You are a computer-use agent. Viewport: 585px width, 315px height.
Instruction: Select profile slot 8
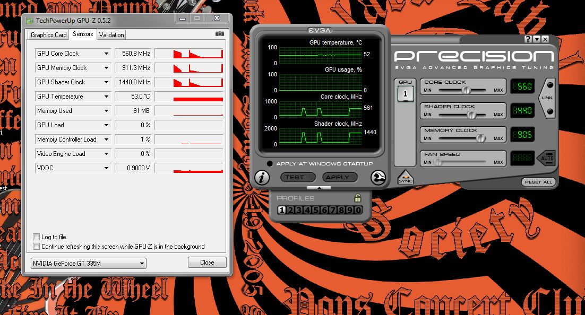pyautogui.click(x=341, y=210)
